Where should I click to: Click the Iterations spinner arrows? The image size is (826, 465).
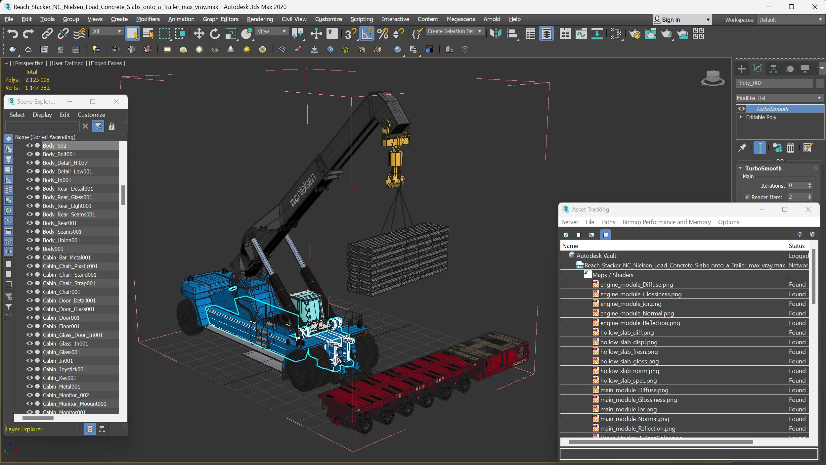(x=809, y=185)
